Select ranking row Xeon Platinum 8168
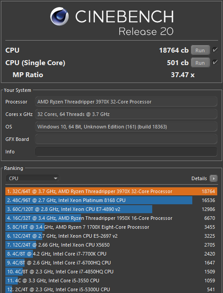The image size is (223, 293). coord(111,200)
